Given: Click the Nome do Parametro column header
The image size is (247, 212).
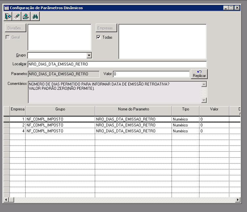Looking at the screenshot, I should tap(134, 111).
